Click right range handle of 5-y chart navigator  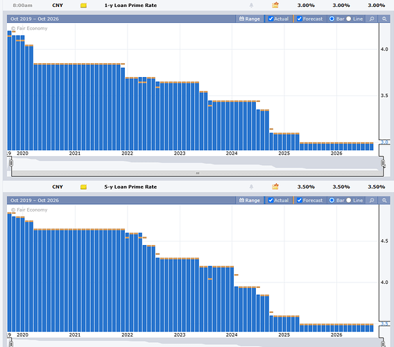click(x=383, y=344)
